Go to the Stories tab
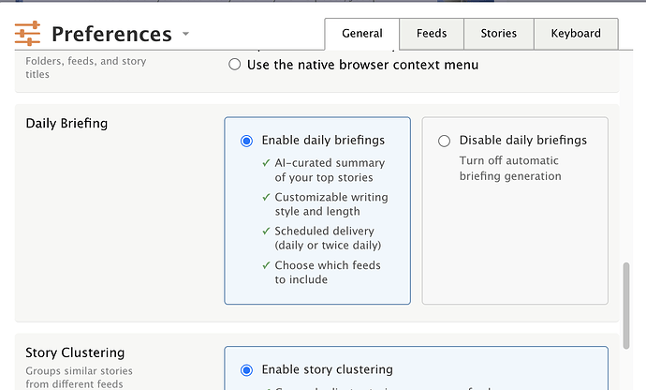This screenshot has height=390, width=646. point(498,33)
